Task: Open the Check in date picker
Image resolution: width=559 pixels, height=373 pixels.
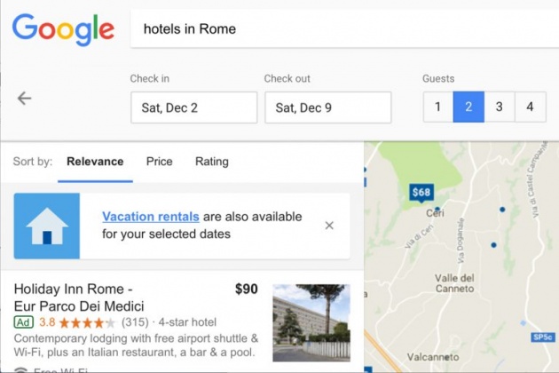Action: (194, 107)
